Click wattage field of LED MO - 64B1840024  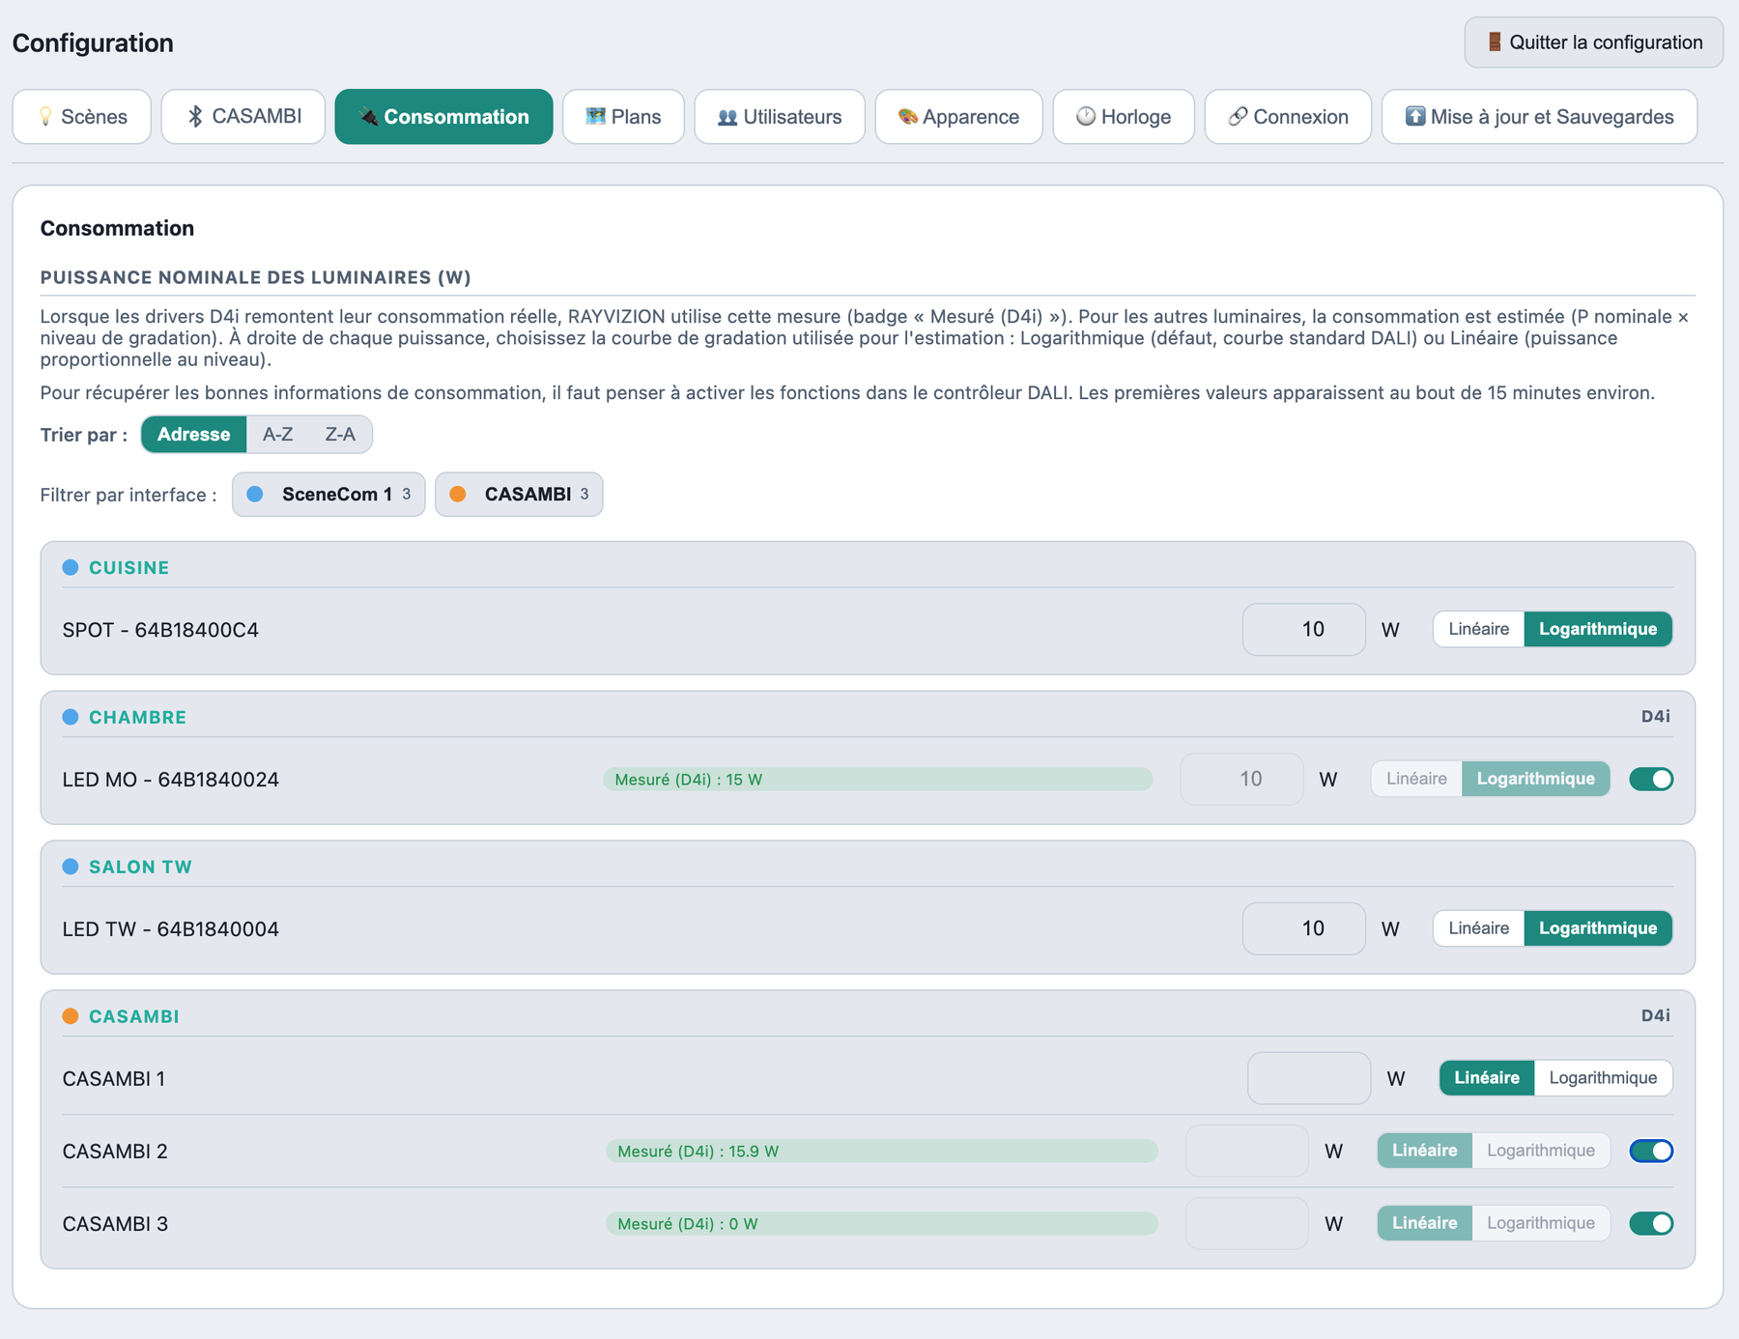[x=1242, y=780]
